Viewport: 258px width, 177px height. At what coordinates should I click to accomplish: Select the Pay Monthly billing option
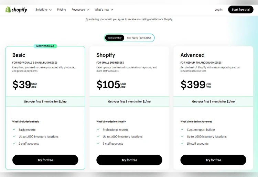[115, 38]
